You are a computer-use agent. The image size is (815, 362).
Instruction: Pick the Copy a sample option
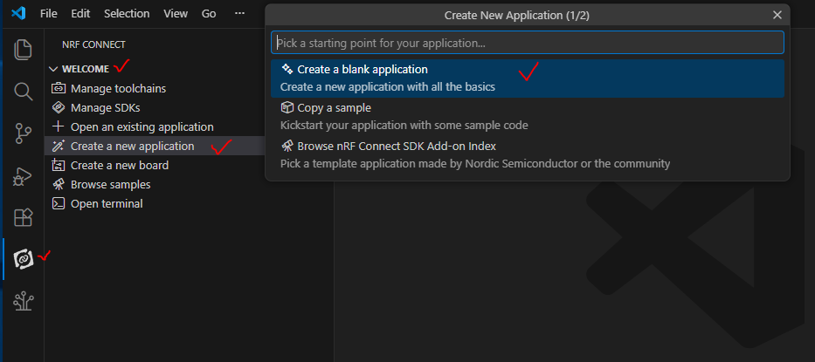pos(527,117)
